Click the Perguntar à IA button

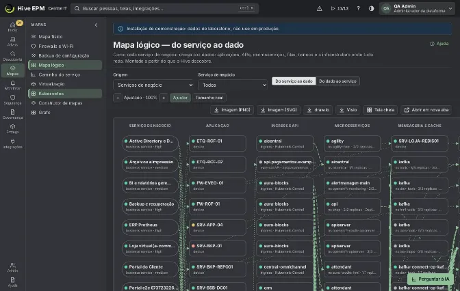click(x=431, y=279)
